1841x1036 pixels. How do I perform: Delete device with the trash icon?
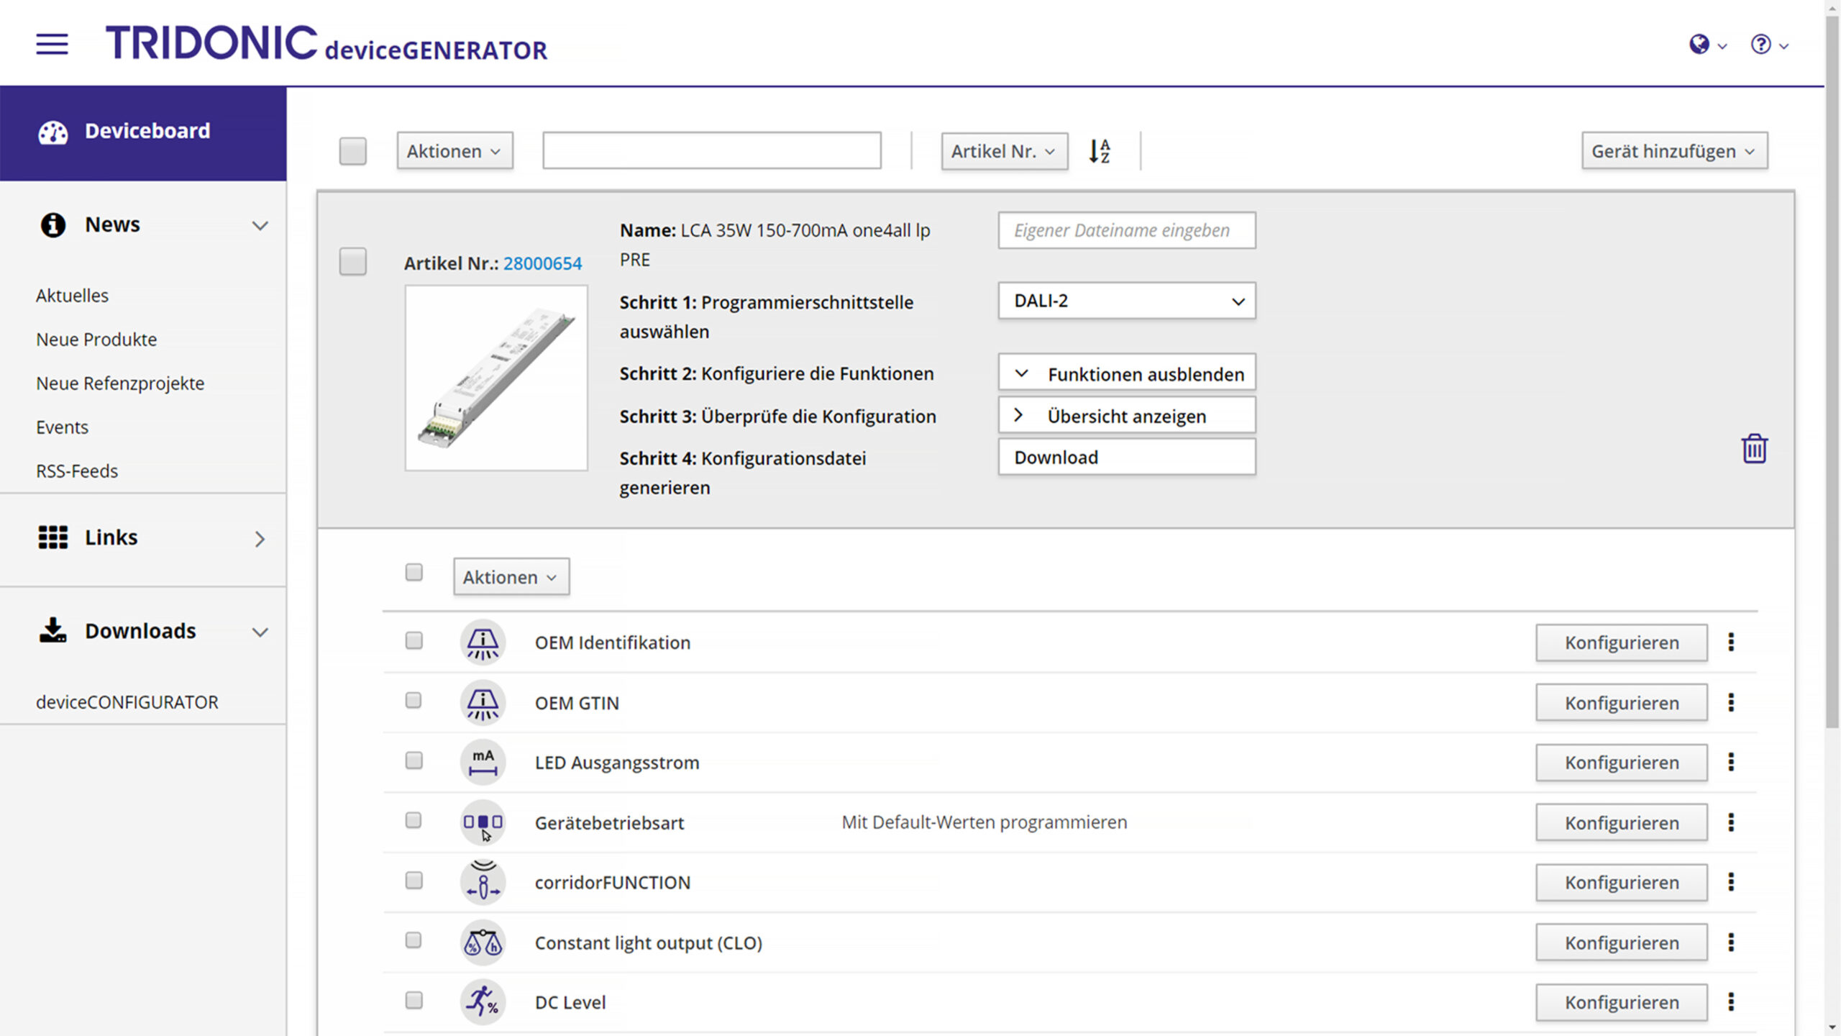[x=1754, y=449]
